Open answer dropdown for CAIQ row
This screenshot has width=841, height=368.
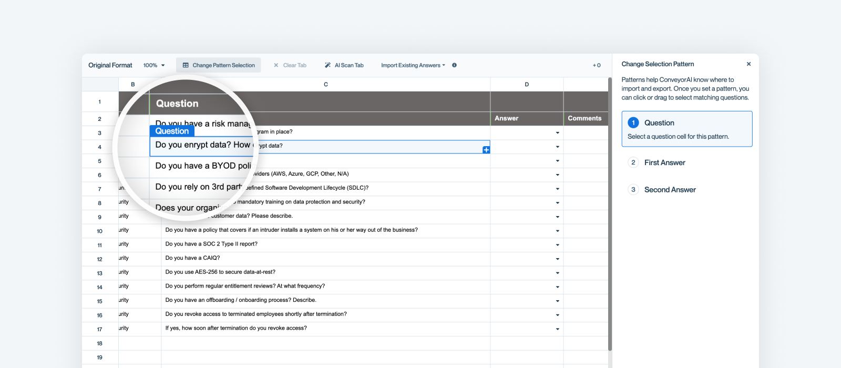(558, 259)
